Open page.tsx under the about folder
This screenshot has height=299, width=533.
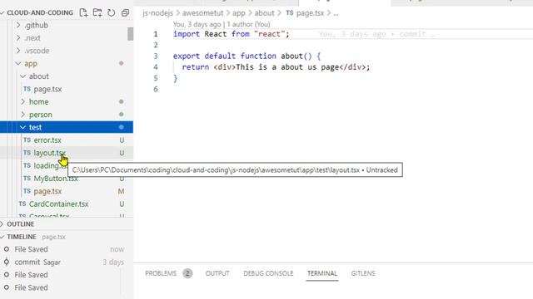point(47,89)
